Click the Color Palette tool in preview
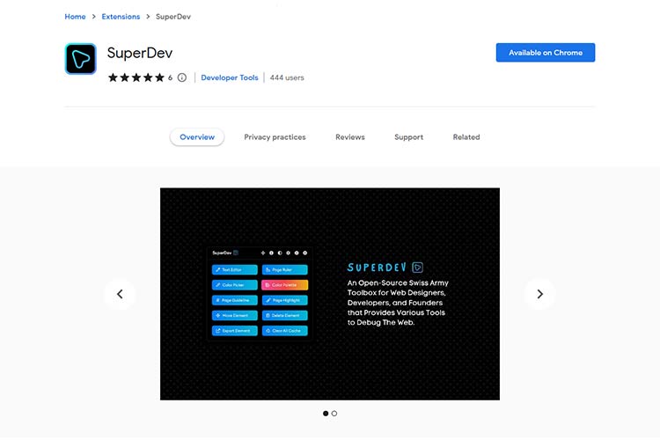 click(x=284, y=285)
